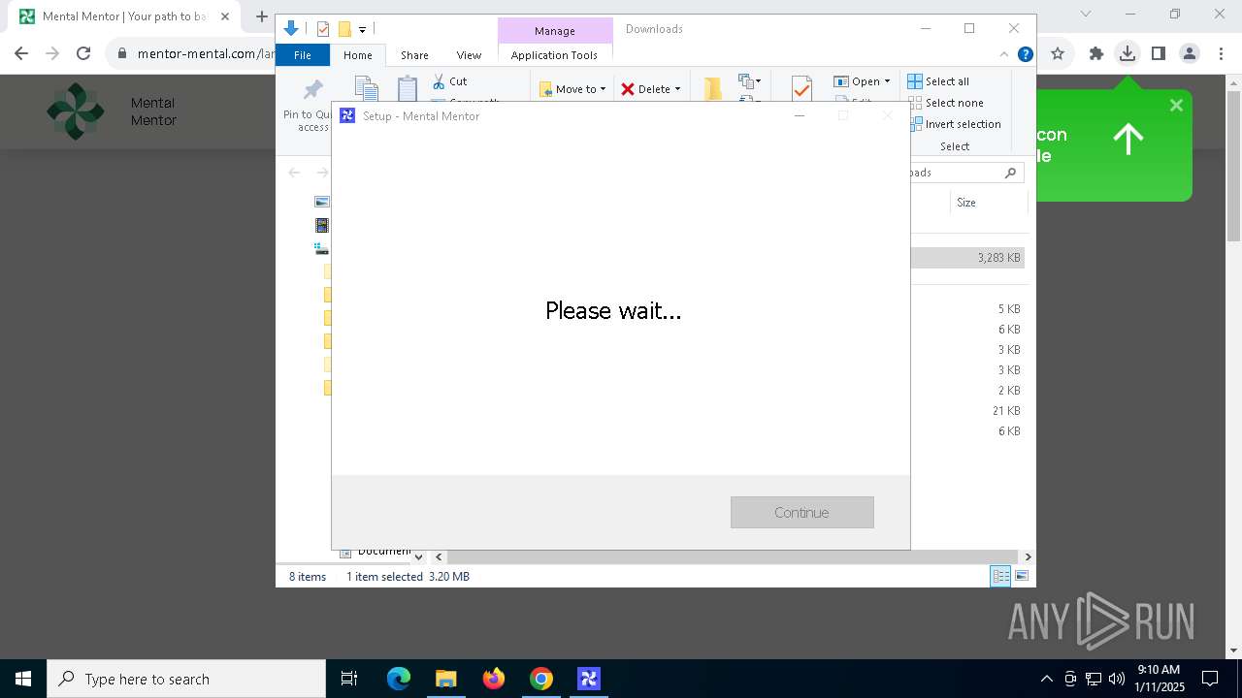This screenshot has height=698, width=1242.
Task: Expand the Open button dropdown arrow
Action: click(x=887, y=81)
